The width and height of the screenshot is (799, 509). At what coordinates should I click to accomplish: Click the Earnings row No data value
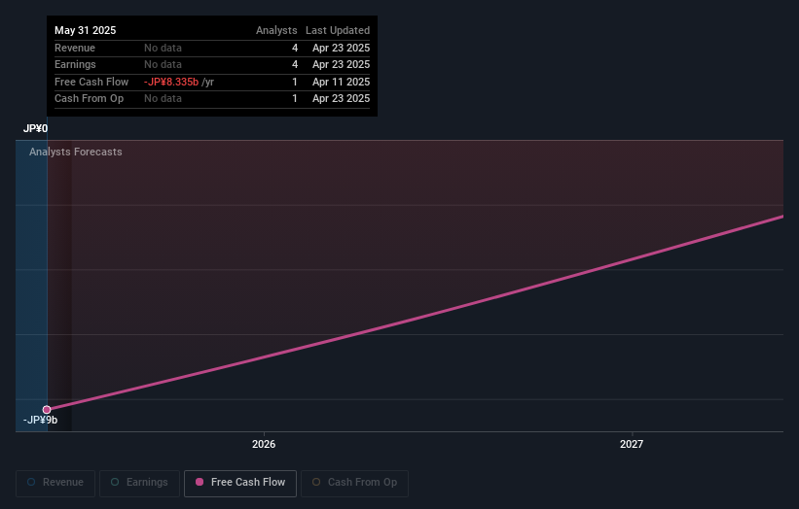pos(163,64)
